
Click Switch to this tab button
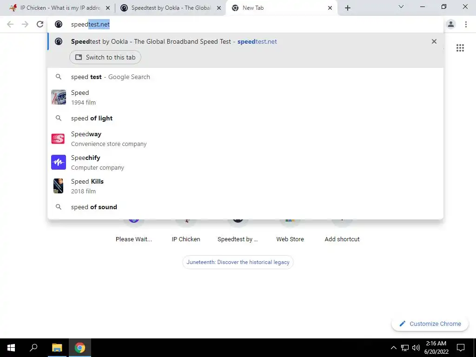point(105,57)
